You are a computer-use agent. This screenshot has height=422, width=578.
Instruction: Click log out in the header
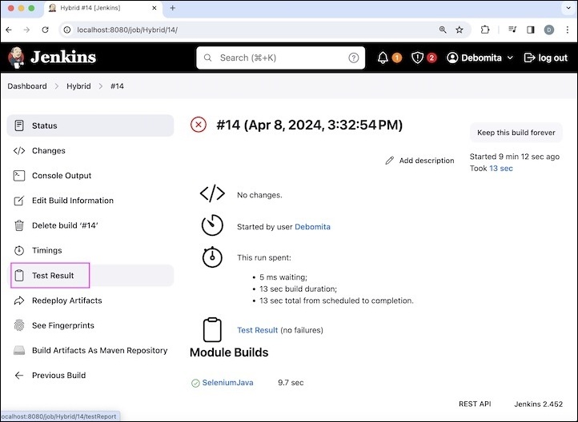545,58
